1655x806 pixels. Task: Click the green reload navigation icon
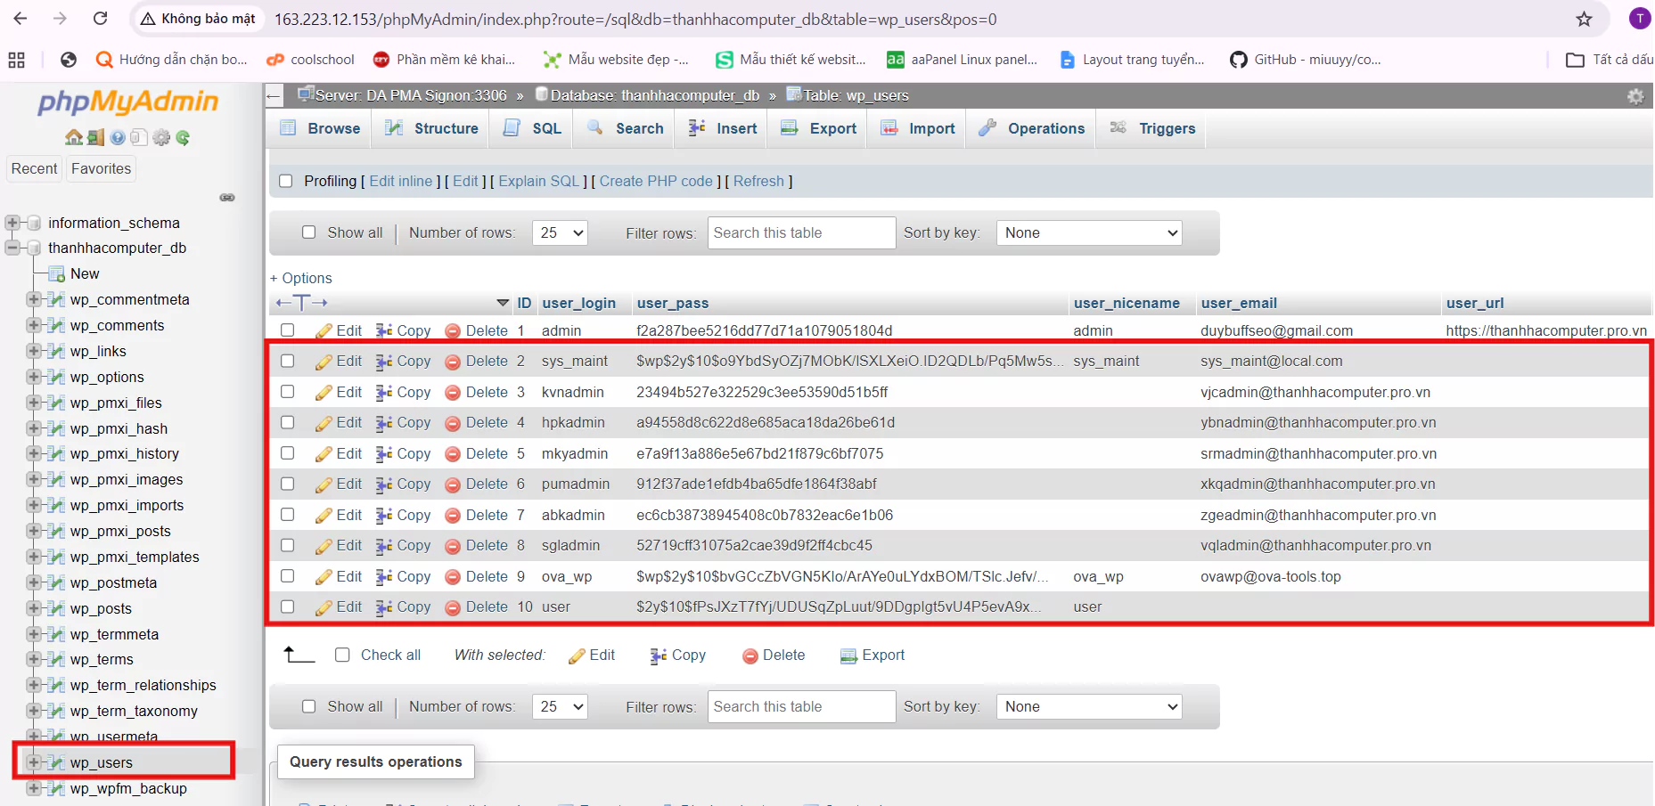(183, 137)
